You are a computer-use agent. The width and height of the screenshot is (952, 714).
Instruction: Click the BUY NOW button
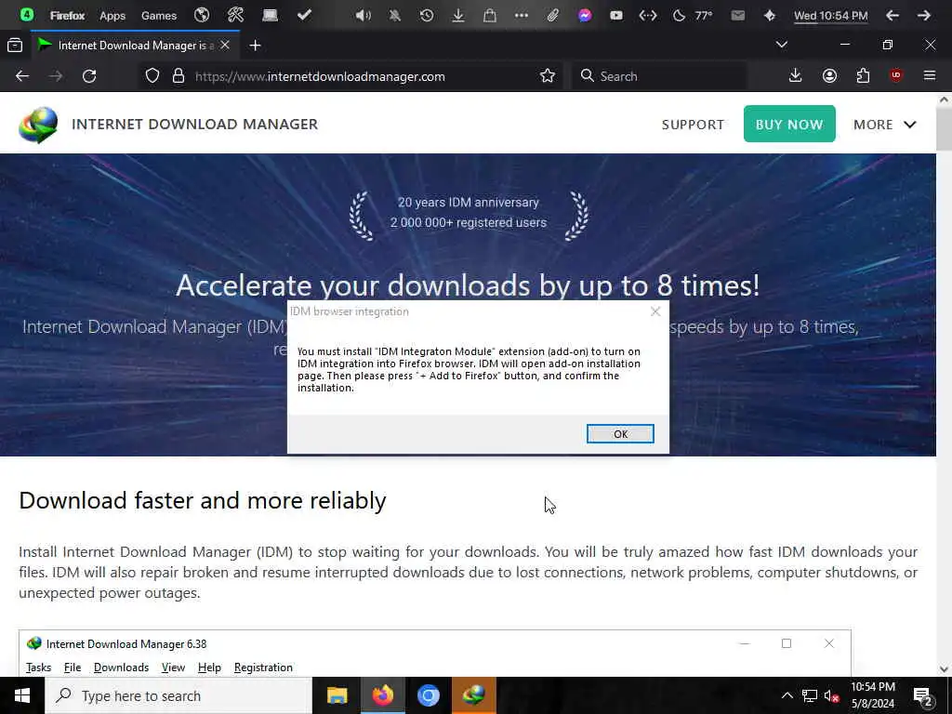pos(788,124)
